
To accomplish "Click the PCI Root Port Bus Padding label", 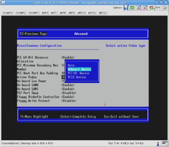I will [37, 73].
